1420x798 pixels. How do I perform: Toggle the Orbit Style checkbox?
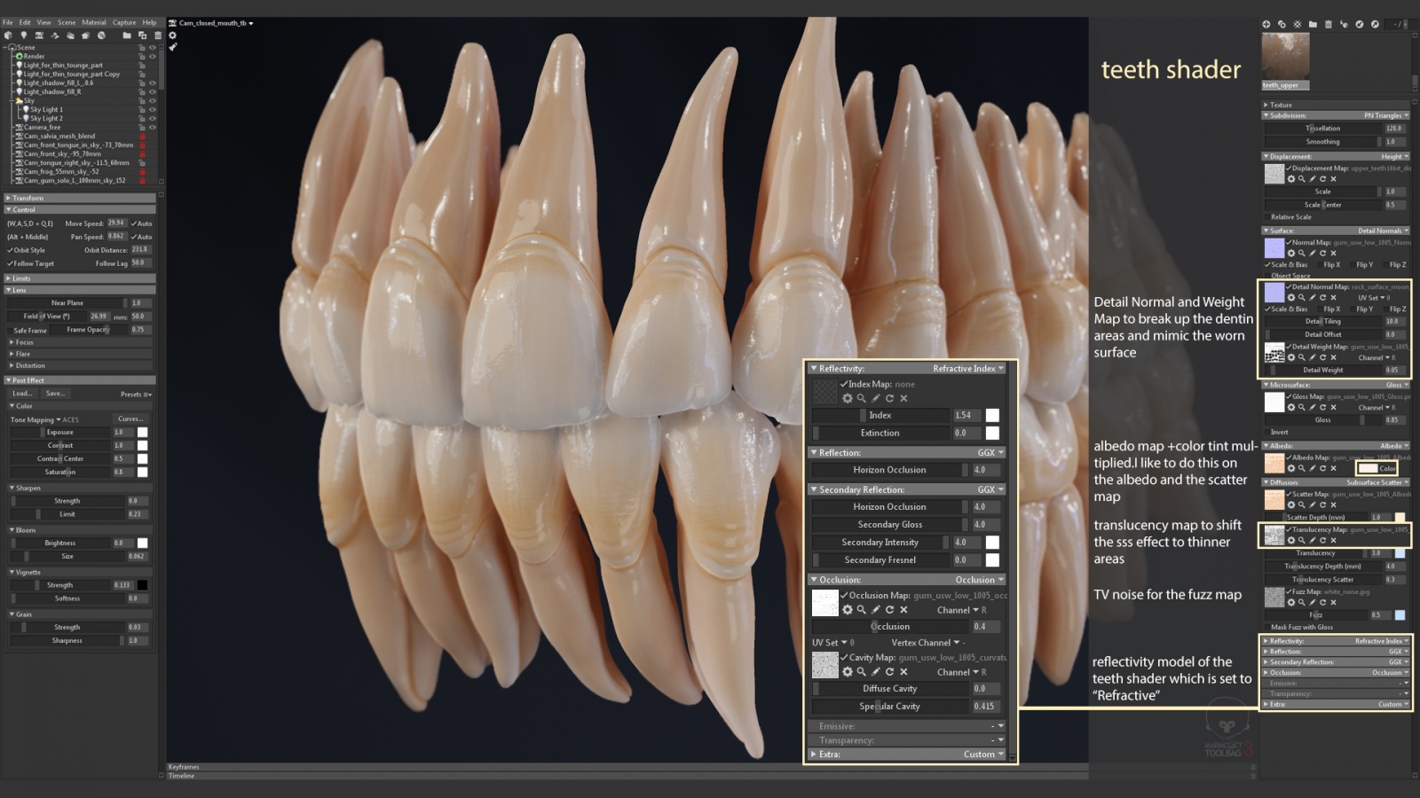tap(11, 250)
